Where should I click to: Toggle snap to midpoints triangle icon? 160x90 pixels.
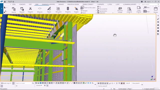click(x=105, y=83)
